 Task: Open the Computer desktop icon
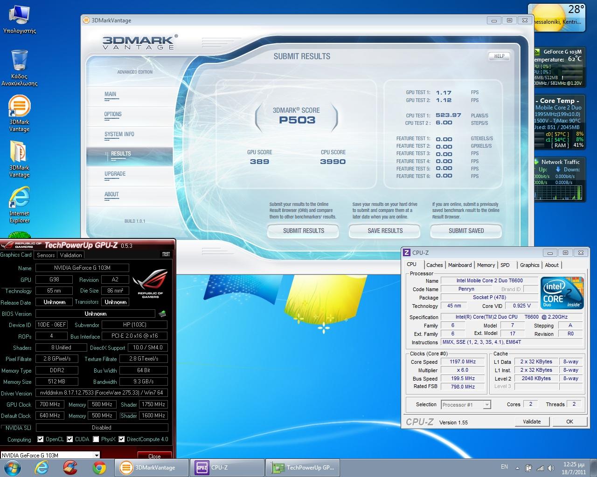coord(19,20)
